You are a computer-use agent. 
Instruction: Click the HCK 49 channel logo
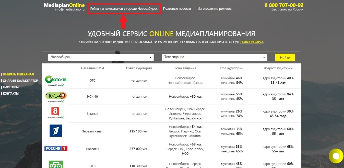pos(56,96)
